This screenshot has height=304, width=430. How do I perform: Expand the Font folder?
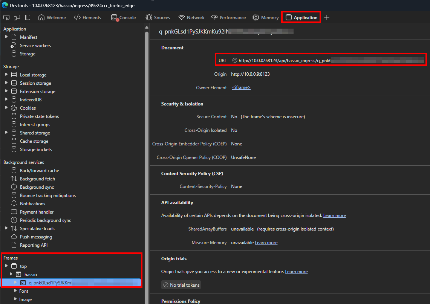coord(15,290)
